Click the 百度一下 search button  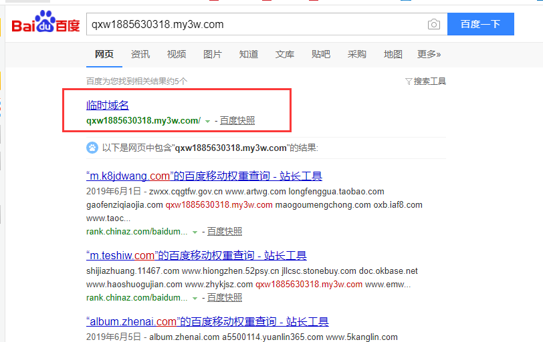point(480,24)
